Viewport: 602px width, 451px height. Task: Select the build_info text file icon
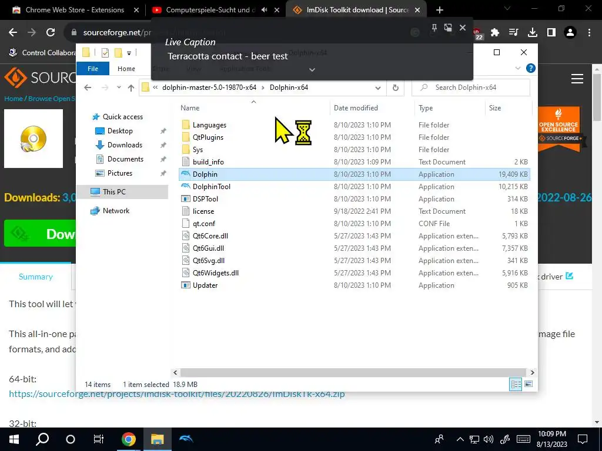point(186,161)
